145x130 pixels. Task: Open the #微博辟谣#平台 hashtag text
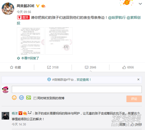63,80
